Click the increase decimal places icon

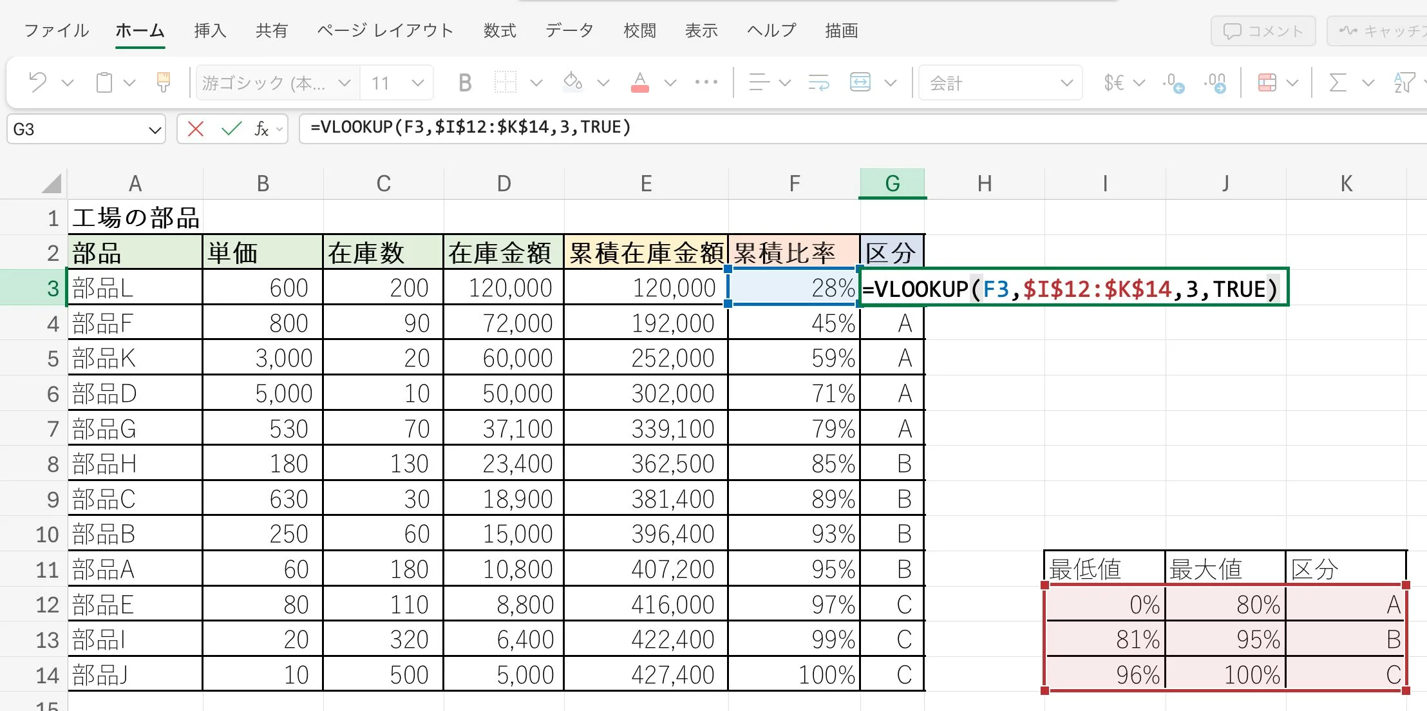click(x=1173, y=82)
